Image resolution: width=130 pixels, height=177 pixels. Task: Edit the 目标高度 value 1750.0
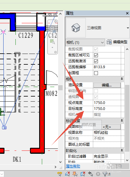tap(107, 109)
